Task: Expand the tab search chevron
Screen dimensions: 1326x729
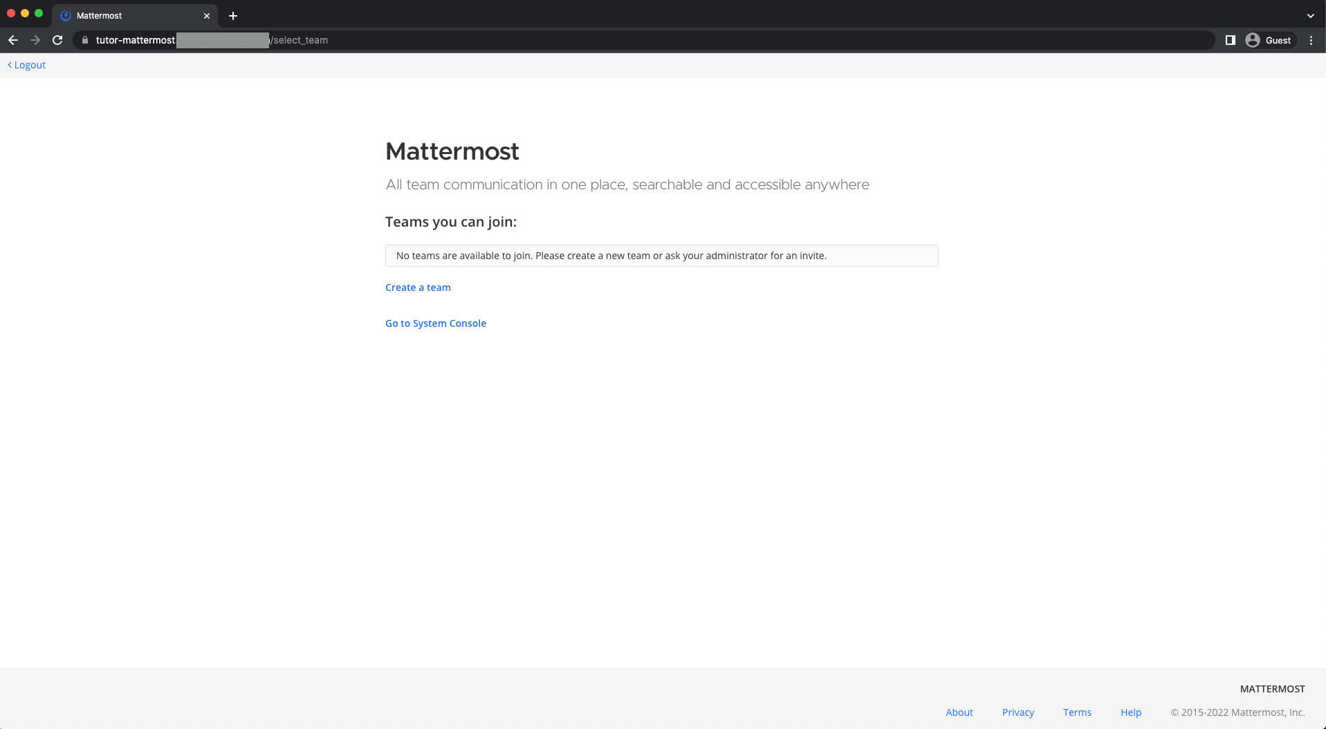Action: tap(1310, 15)
